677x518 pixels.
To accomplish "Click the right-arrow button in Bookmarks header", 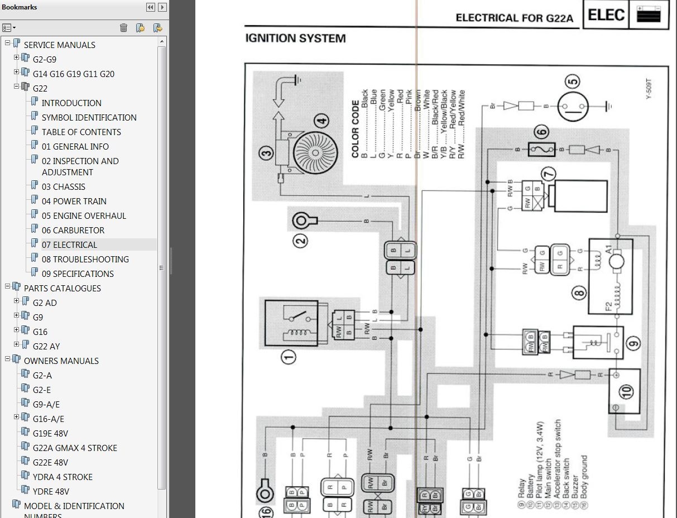I will (162, 7).
